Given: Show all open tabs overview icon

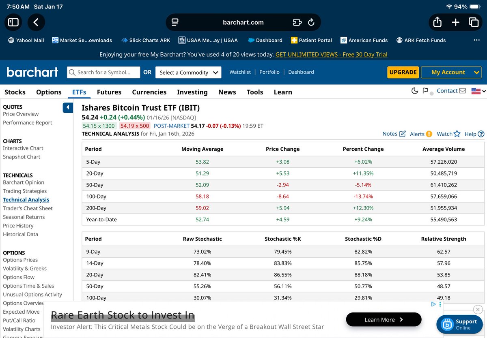Looking at the screenshot, I should click(473, 22).
